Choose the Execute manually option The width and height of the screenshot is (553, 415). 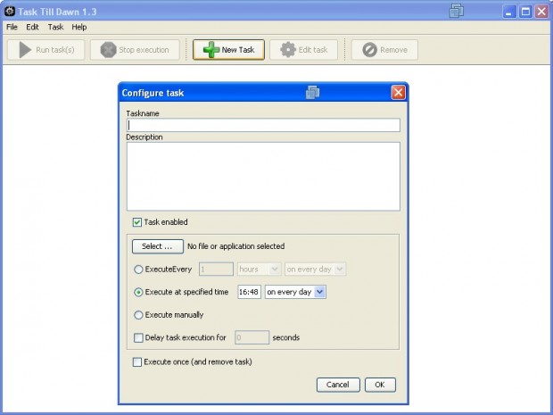pos(137,315)
